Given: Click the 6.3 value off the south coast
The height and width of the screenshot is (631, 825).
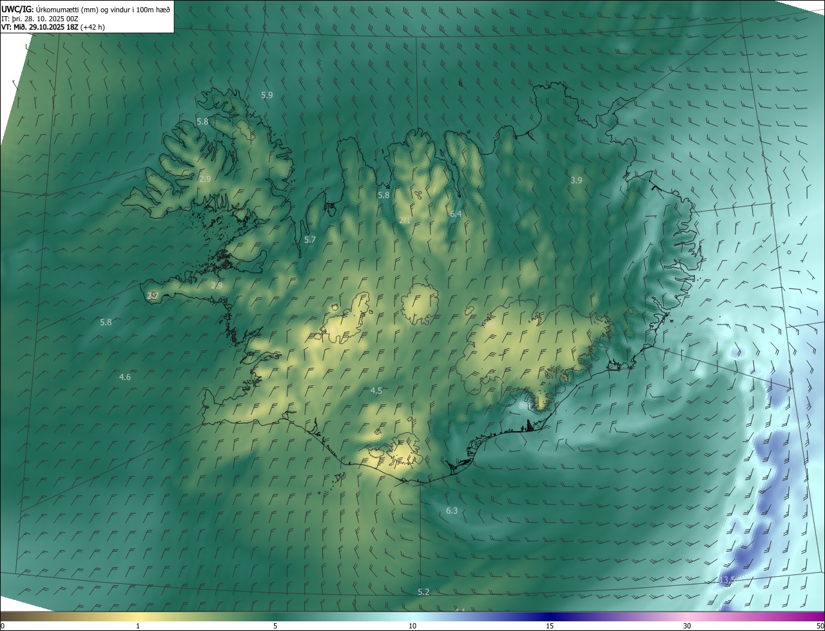Looking at the screenshot, I should [x=452, y=510].
